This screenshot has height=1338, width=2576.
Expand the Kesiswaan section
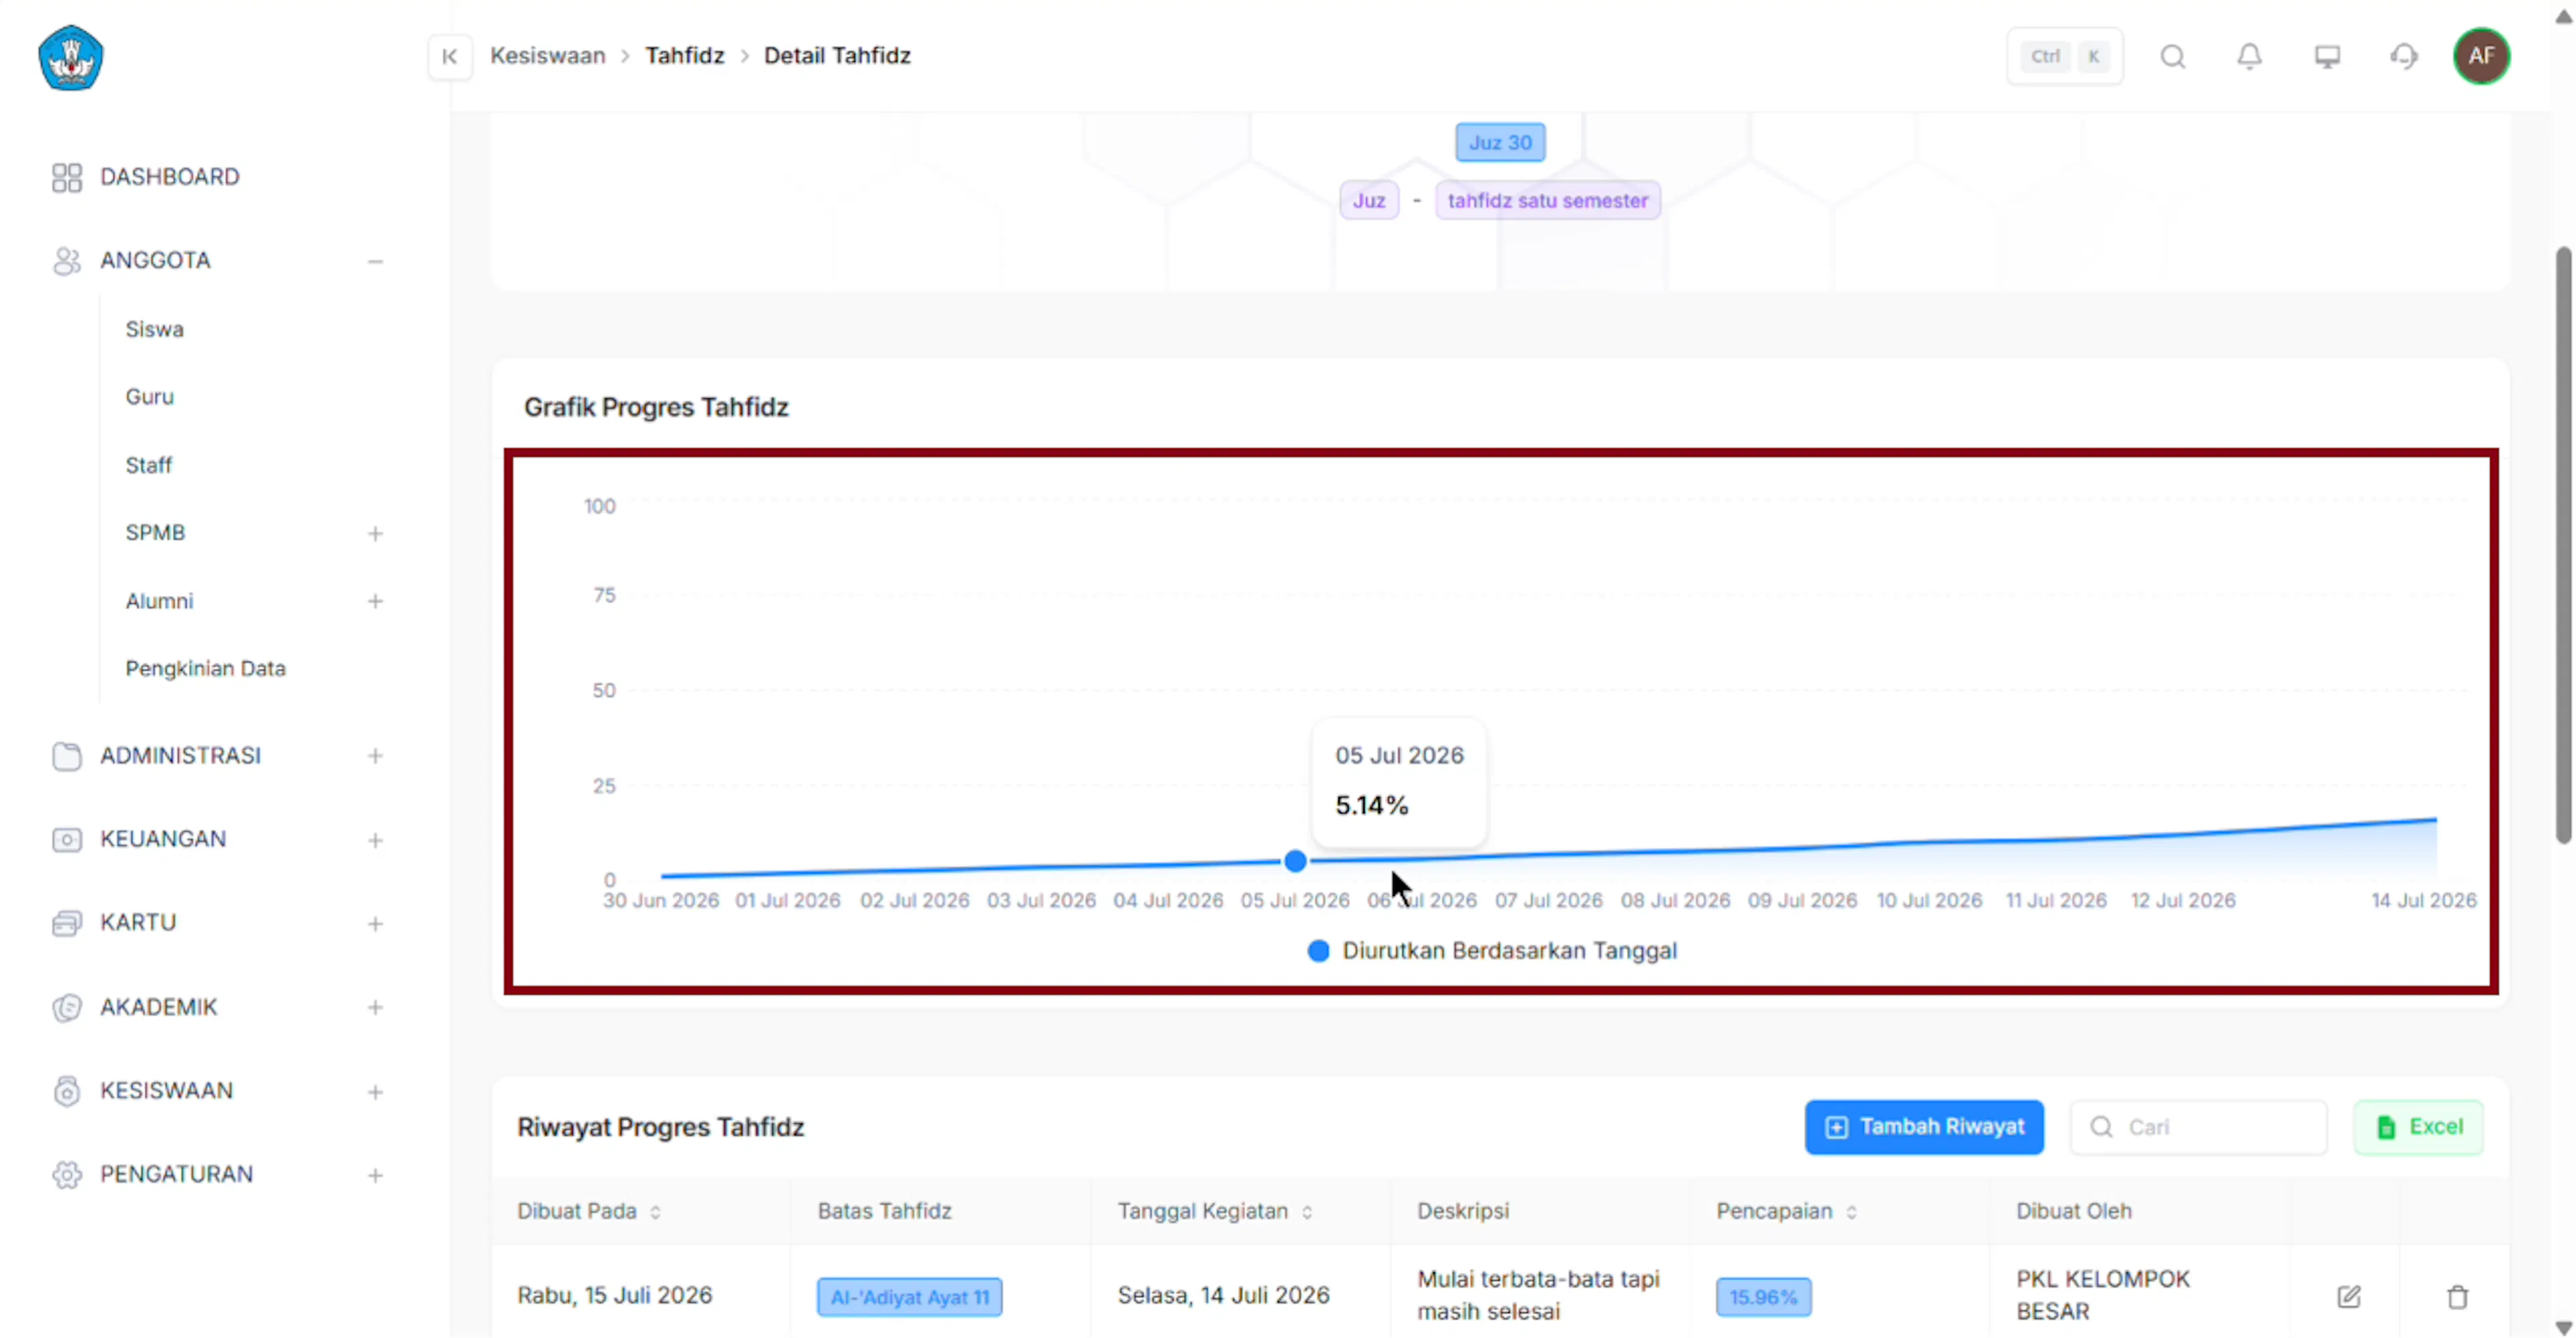pyautogui.click(x=375, y=1092)
